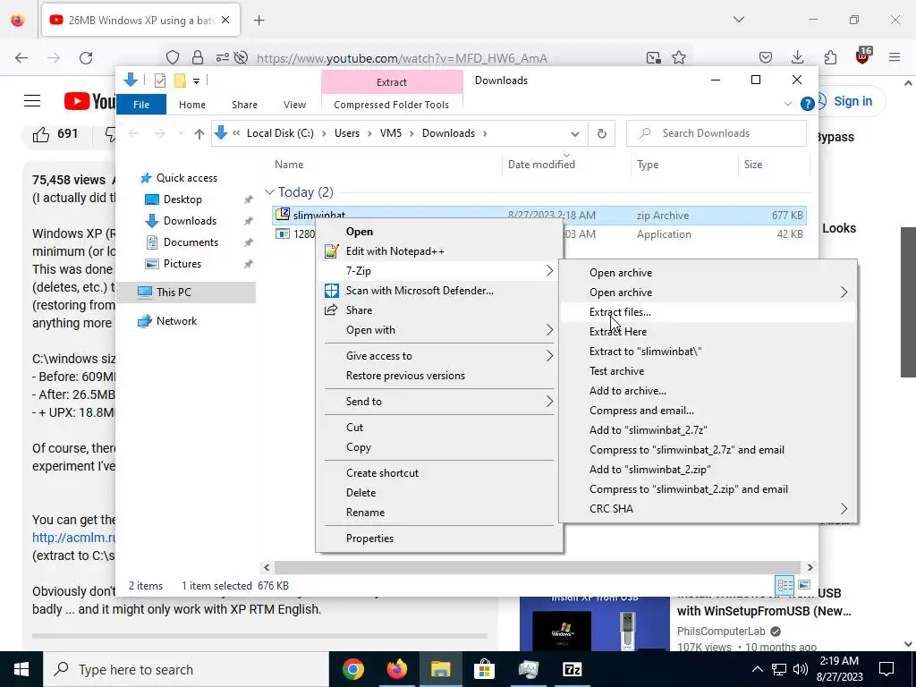916x687 pixels.
Task: Open the notification center icon
Action: click(x=886, y=669)
